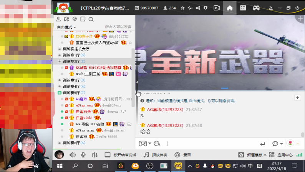Screen dimensions: 305x172
Task: Click inside the chat message input field
Action: tap(211, 144)
